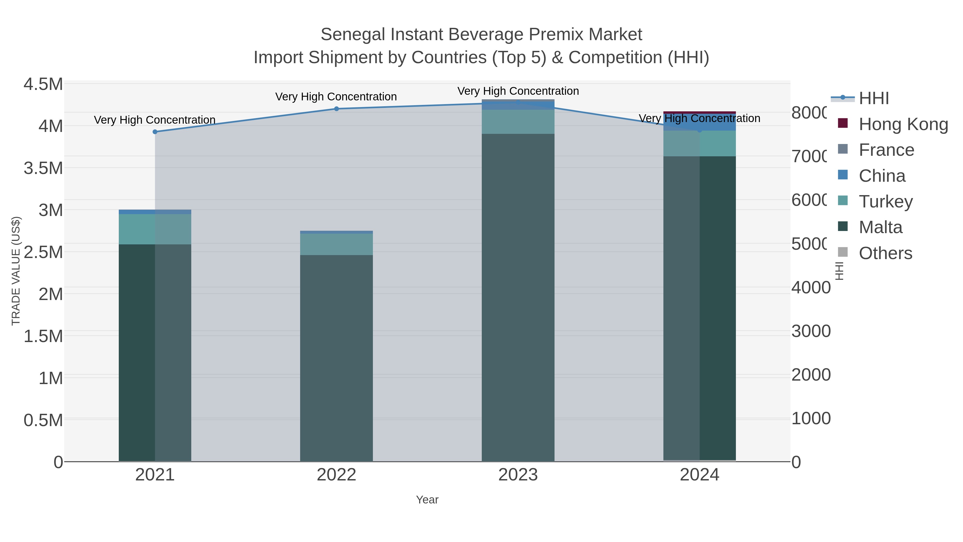Screen dimensions: 963x542
Task: Click the 4.5M left axis tick label
Action: point(43,84)
